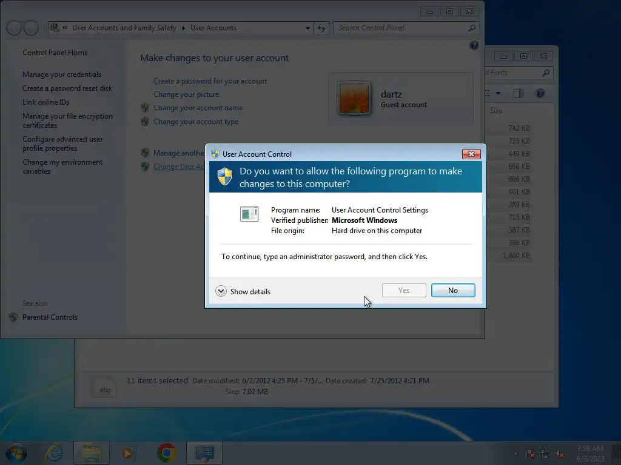The width and height of the screenshot is (621, 465).
Task: Expand Show details chevron in UAC dialog
Action: click(221, 291)
